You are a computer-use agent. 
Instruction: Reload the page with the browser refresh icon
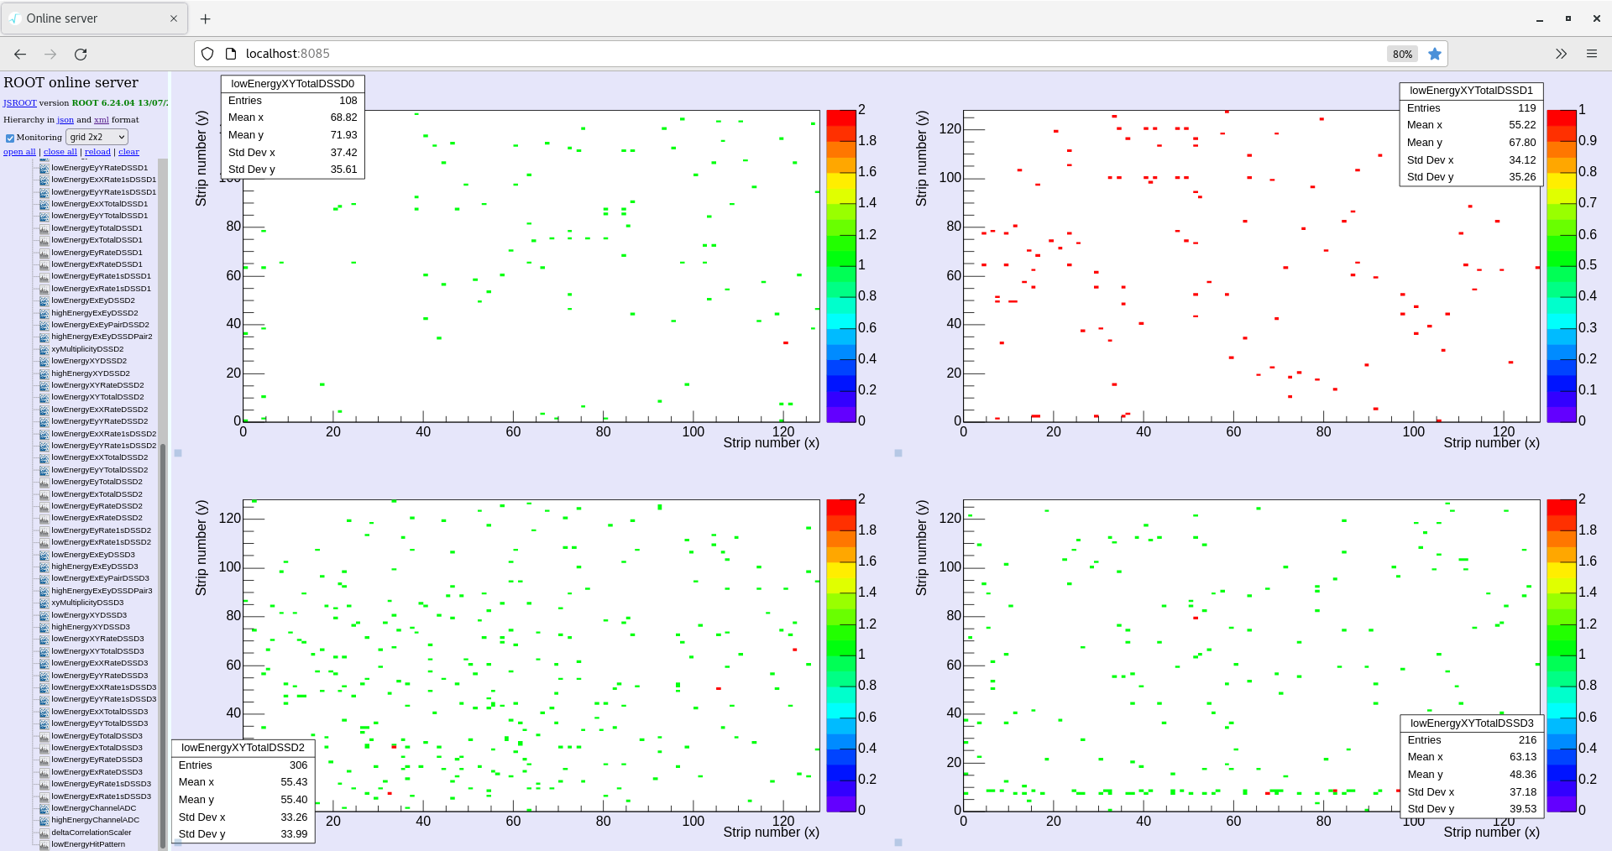coord(81,54)
